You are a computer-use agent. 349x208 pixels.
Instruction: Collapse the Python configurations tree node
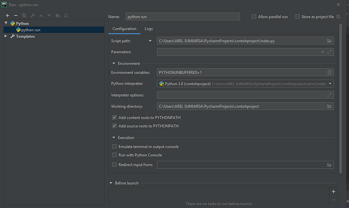[x=6, y=23]
